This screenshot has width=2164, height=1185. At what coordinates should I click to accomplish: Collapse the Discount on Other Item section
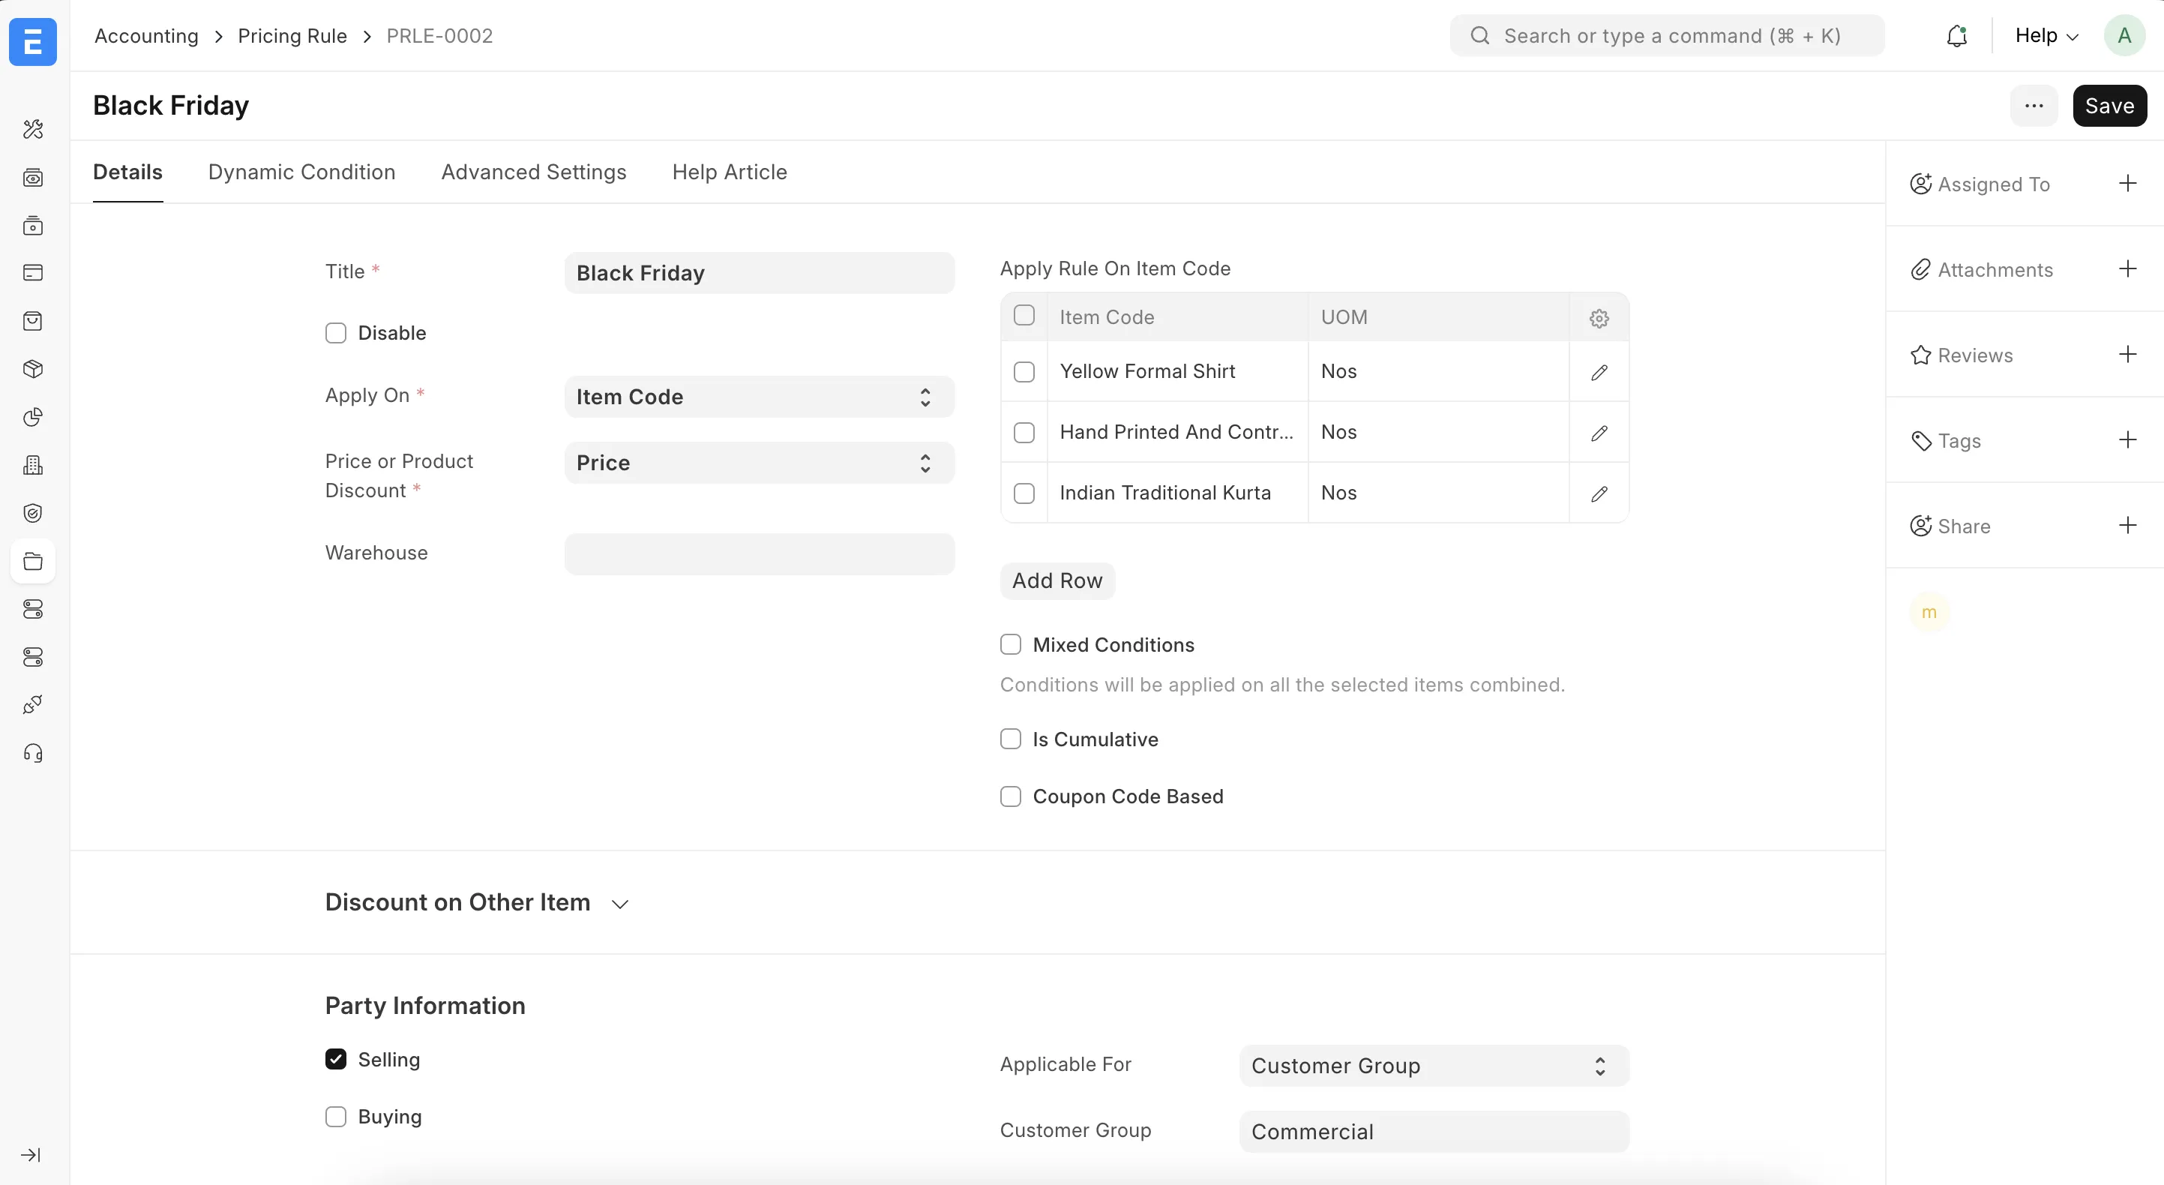tap(619, 902)
